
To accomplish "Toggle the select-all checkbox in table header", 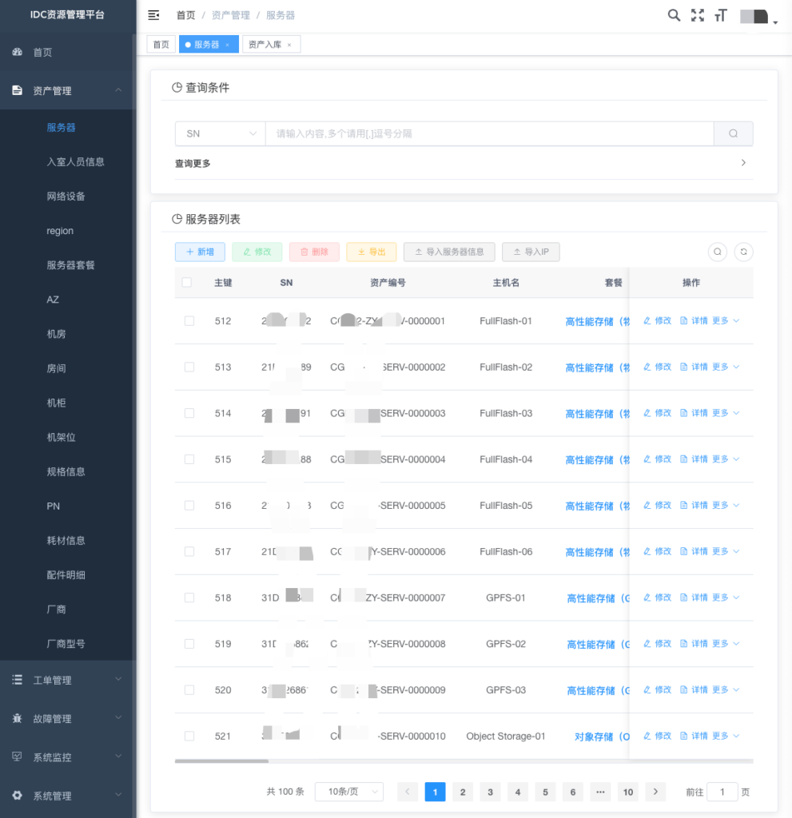I will 187,283.
